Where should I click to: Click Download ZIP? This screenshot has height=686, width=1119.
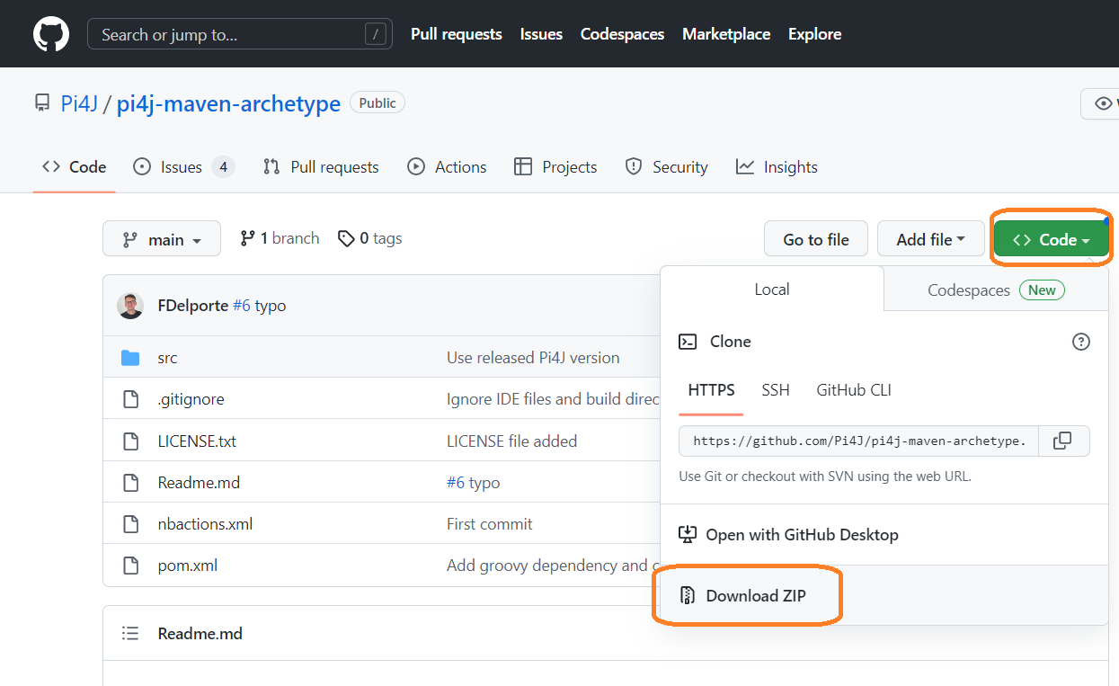(756, 595)
